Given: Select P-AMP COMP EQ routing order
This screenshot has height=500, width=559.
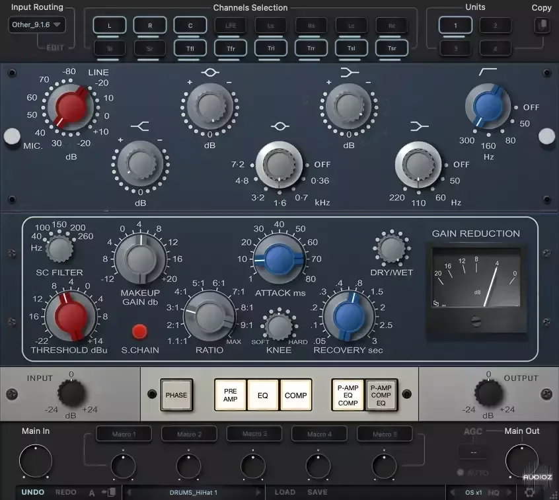Looking at the screenshot, I should (x=381, y=395).
